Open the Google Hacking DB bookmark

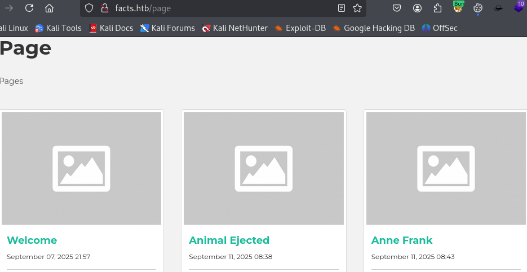point(374,28)
